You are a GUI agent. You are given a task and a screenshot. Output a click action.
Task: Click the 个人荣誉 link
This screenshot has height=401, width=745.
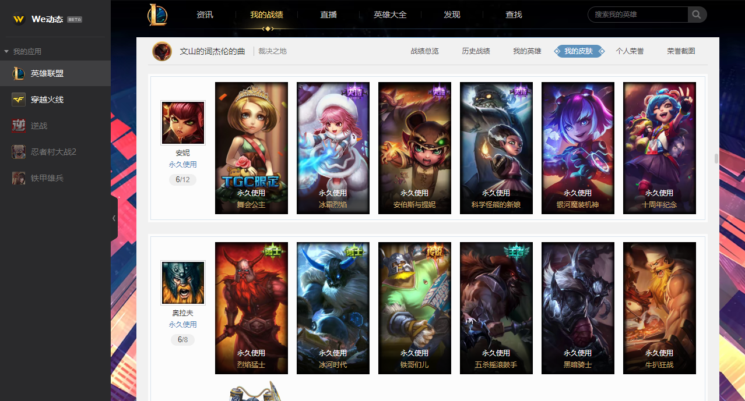(630, 51)
